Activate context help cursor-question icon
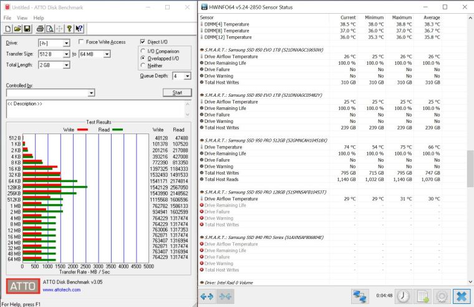The image size is (474, 307). (79, 29)
